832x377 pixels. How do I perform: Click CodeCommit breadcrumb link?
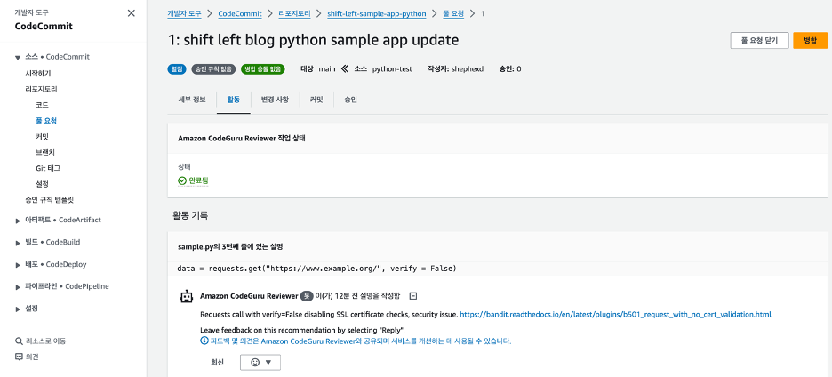point(240,14)
